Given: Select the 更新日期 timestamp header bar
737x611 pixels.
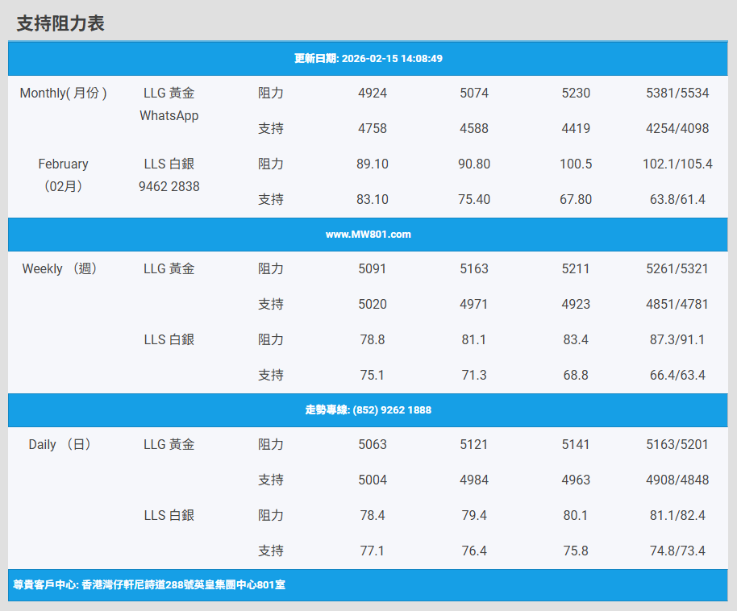Looking at the screenshot, I should [x=368, y=59].
